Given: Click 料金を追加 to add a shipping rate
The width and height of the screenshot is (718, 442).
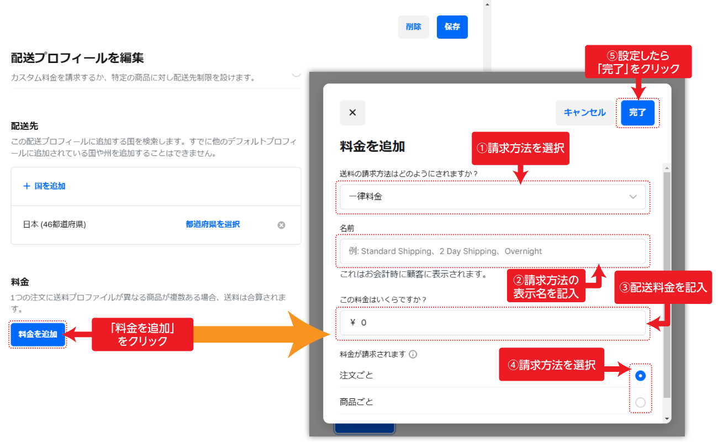Looking at the screenshot, I should pos(37,334).
